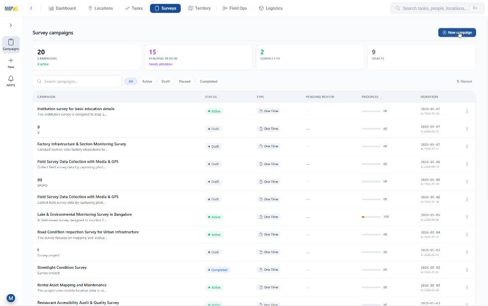Click the Search campaigns input field
Screen dimensions: 488x306
pos(77,81)
